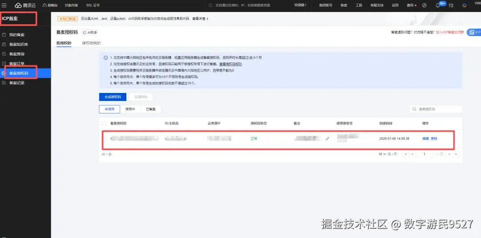Go to next page in pagination
Screen dimensions: 481x238
pos(449,154)
